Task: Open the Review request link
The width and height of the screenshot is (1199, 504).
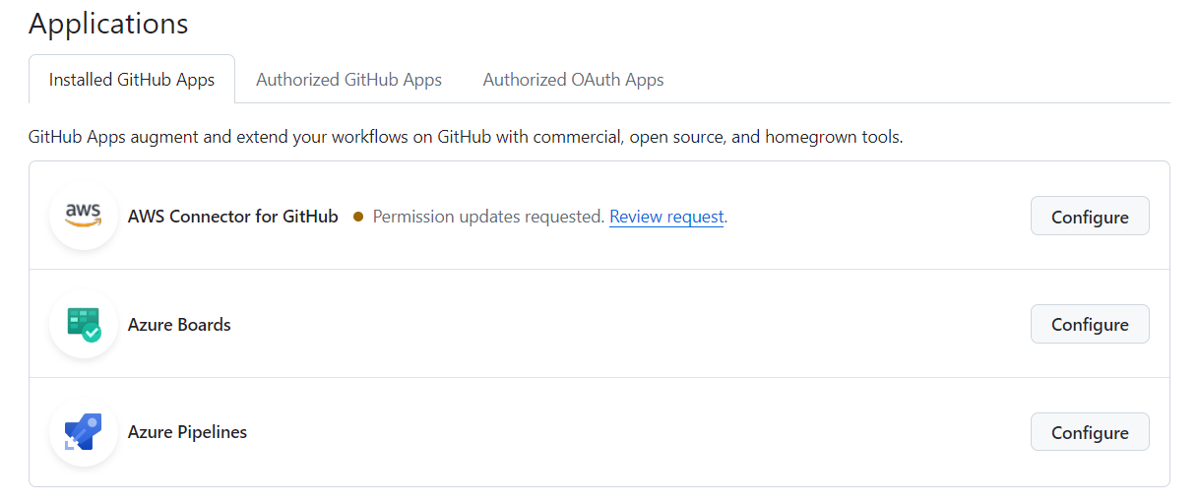Action: 666,217
